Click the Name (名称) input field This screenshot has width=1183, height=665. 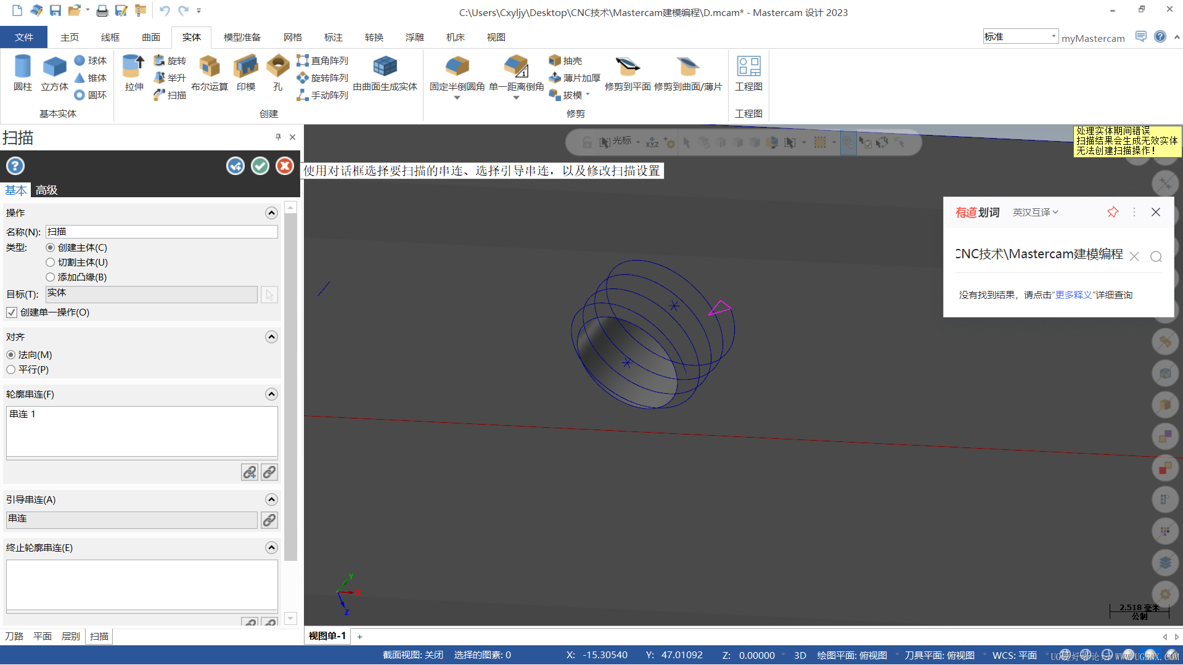pyautogui.click(x=162, y=232)
